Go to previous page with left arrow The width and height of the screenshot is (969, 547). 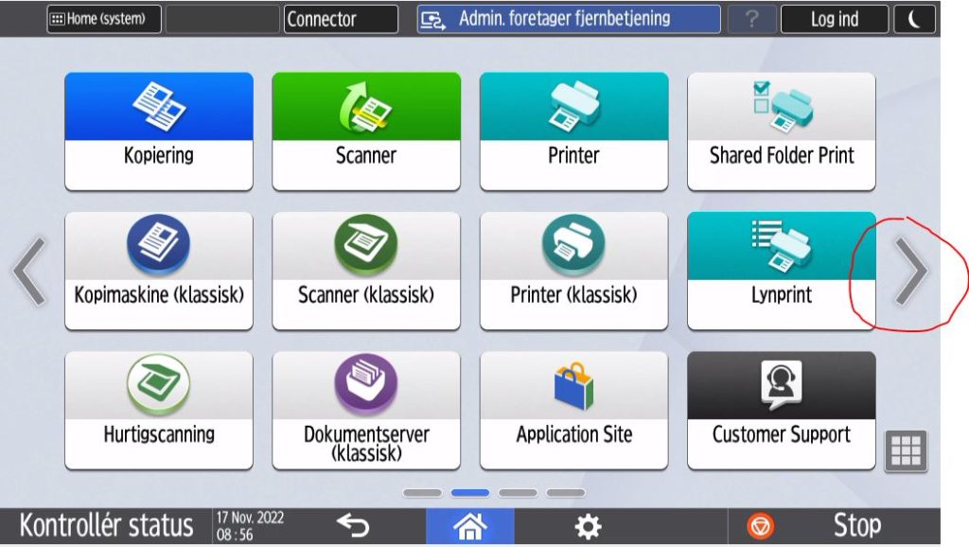[29, 272]
